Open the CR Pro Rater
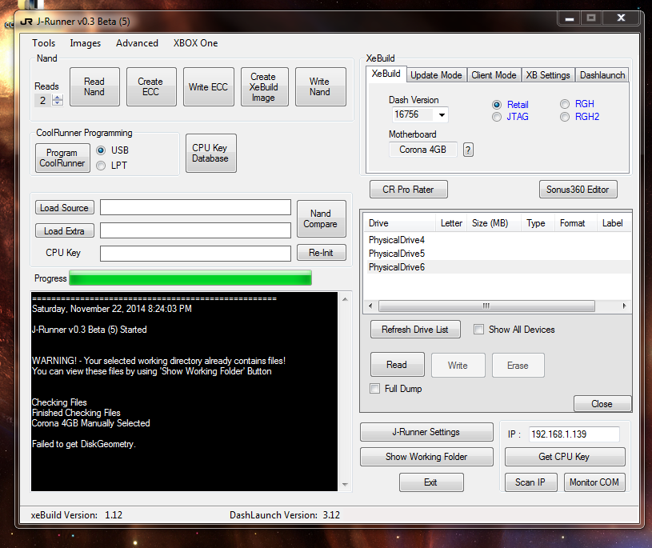The width and height of the screenshot is (652, 548). tap(408, 190)
